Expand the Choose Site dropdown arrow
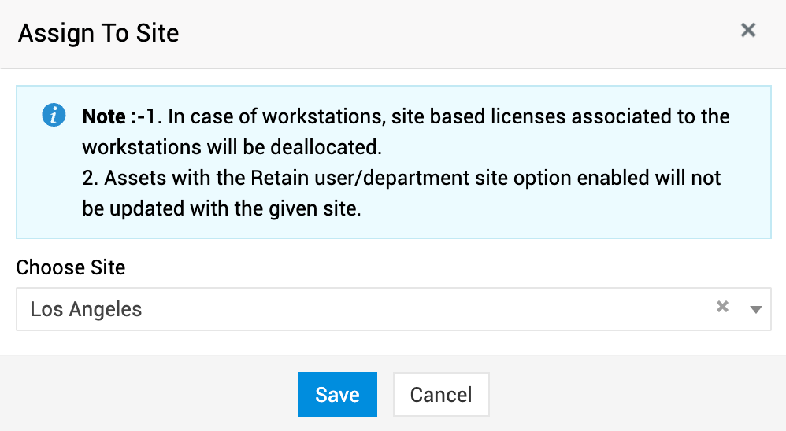This screenshot has height=431, width=786. (x=756, y=309)
